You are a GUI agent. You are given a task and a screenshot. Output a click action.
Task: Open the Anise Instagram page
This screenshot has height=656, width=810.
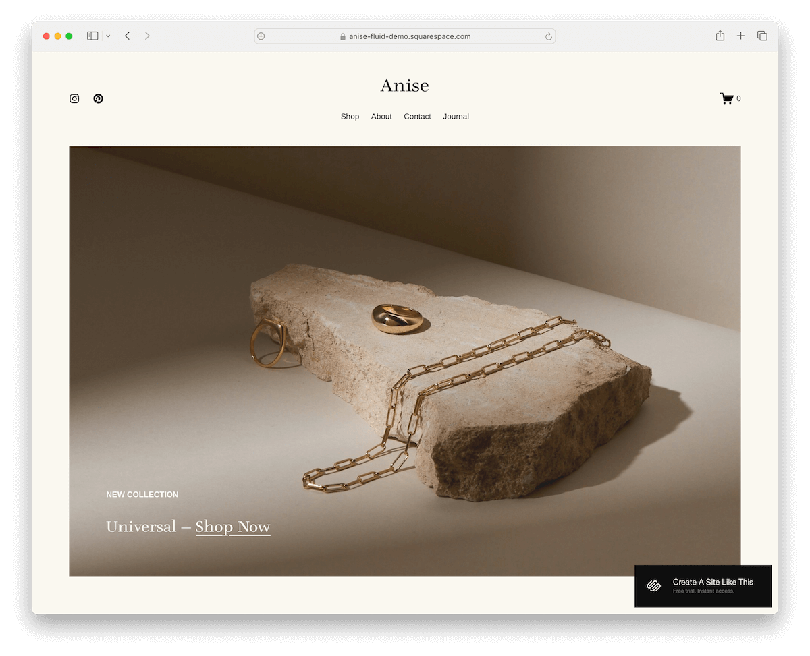click(74, 98)
